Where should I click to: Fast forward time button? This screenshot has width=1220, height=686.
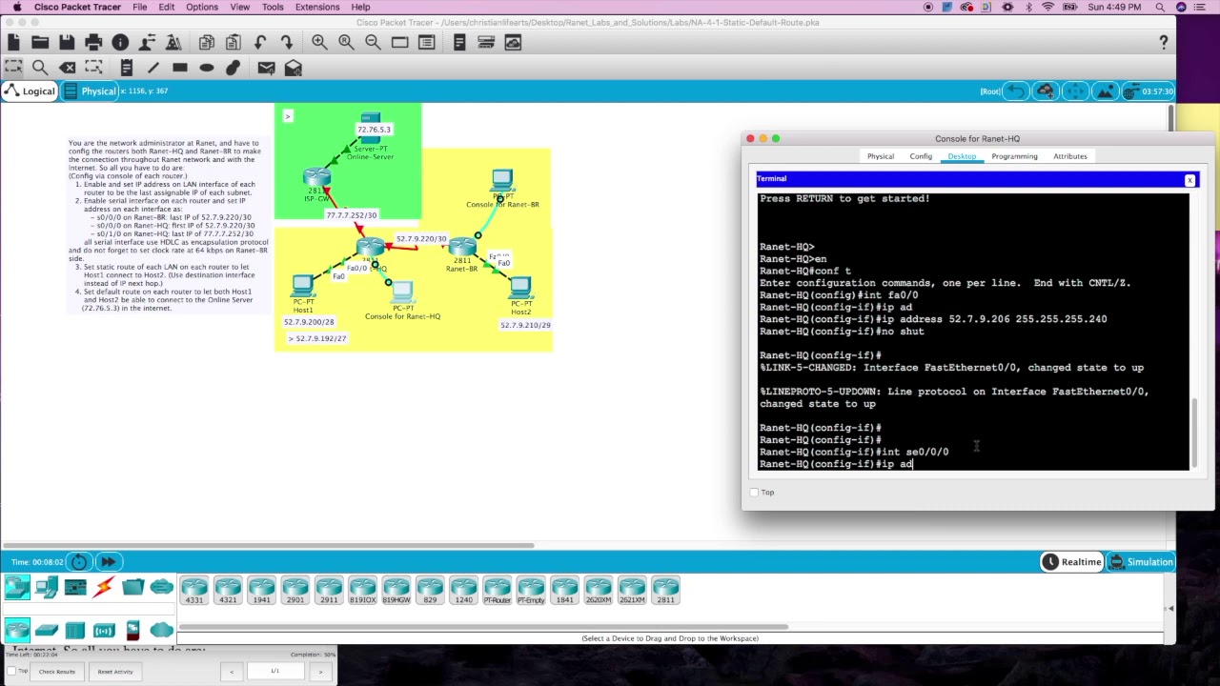click(108, 562)
